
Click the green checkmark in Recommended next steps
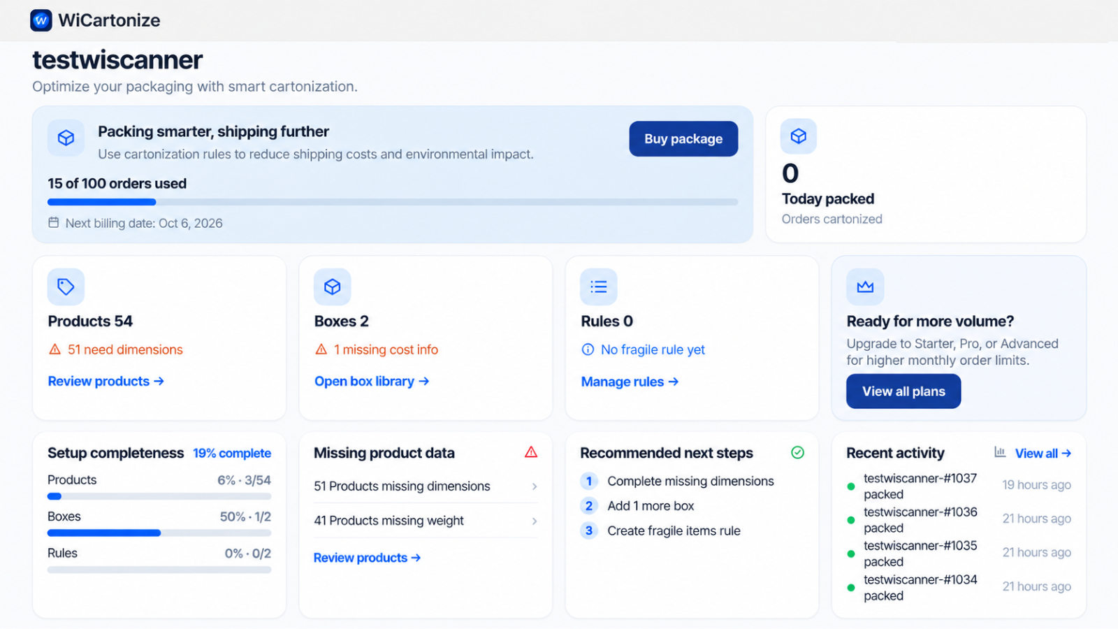(797, 452)
